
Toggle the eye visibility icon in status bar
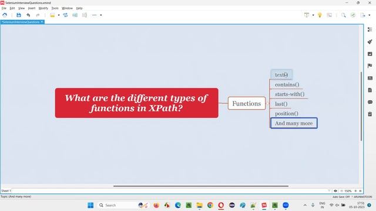pos(335,190)
